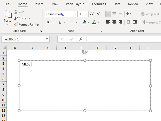
Task: Click the Copy button
Action: (x=20, y=18)
